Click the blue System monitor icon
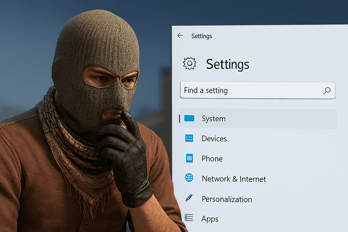 tap(189, 118)
